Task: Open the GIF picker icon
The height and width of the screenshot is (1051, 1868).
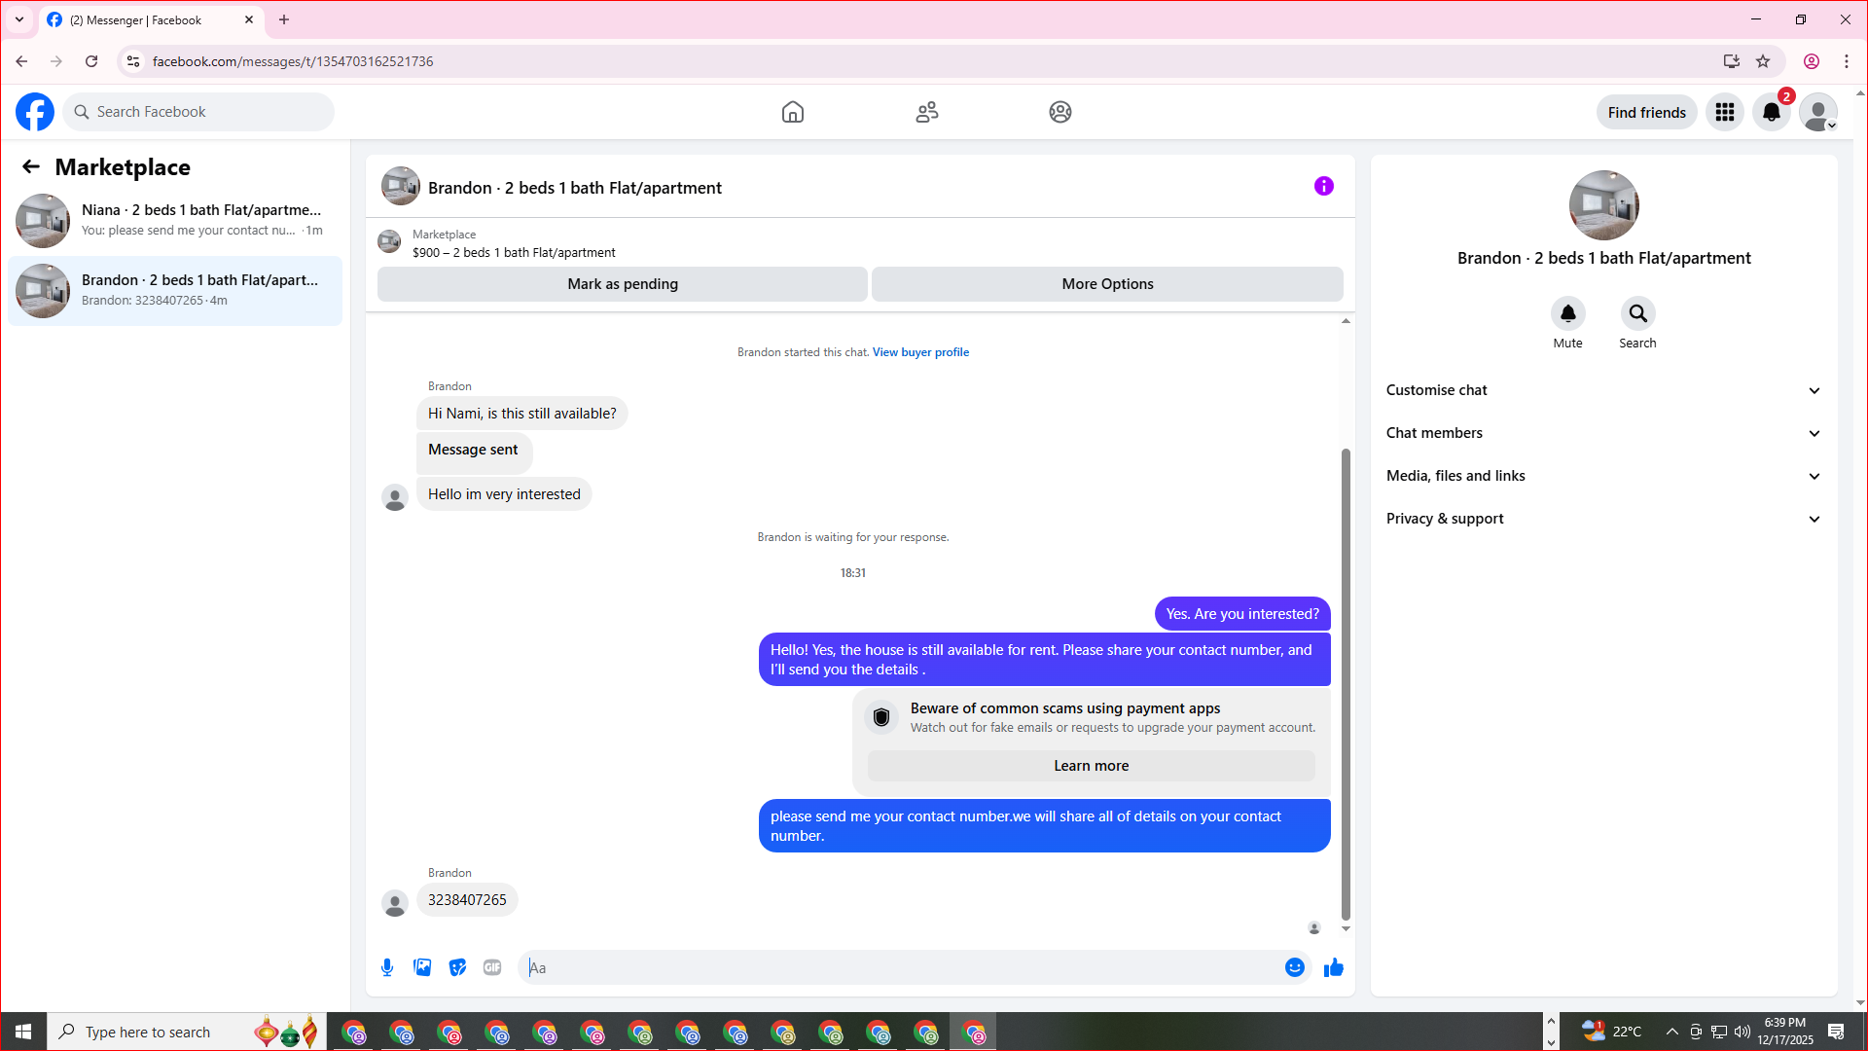Action: click(x=492, y=967)
